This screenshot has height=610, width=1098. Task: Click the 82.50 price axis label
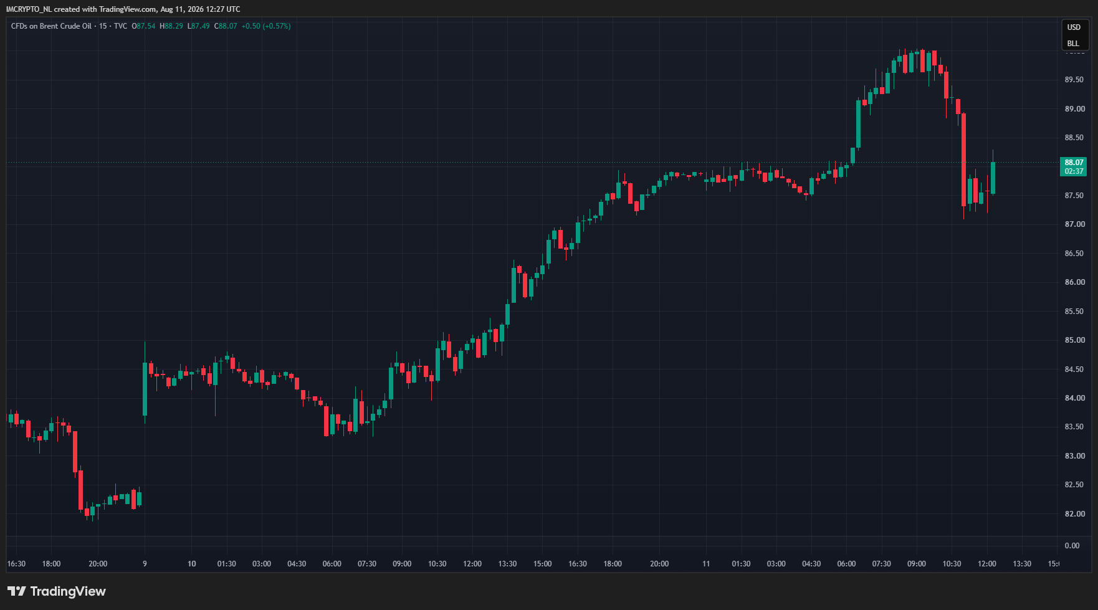tap(1074, 485)
